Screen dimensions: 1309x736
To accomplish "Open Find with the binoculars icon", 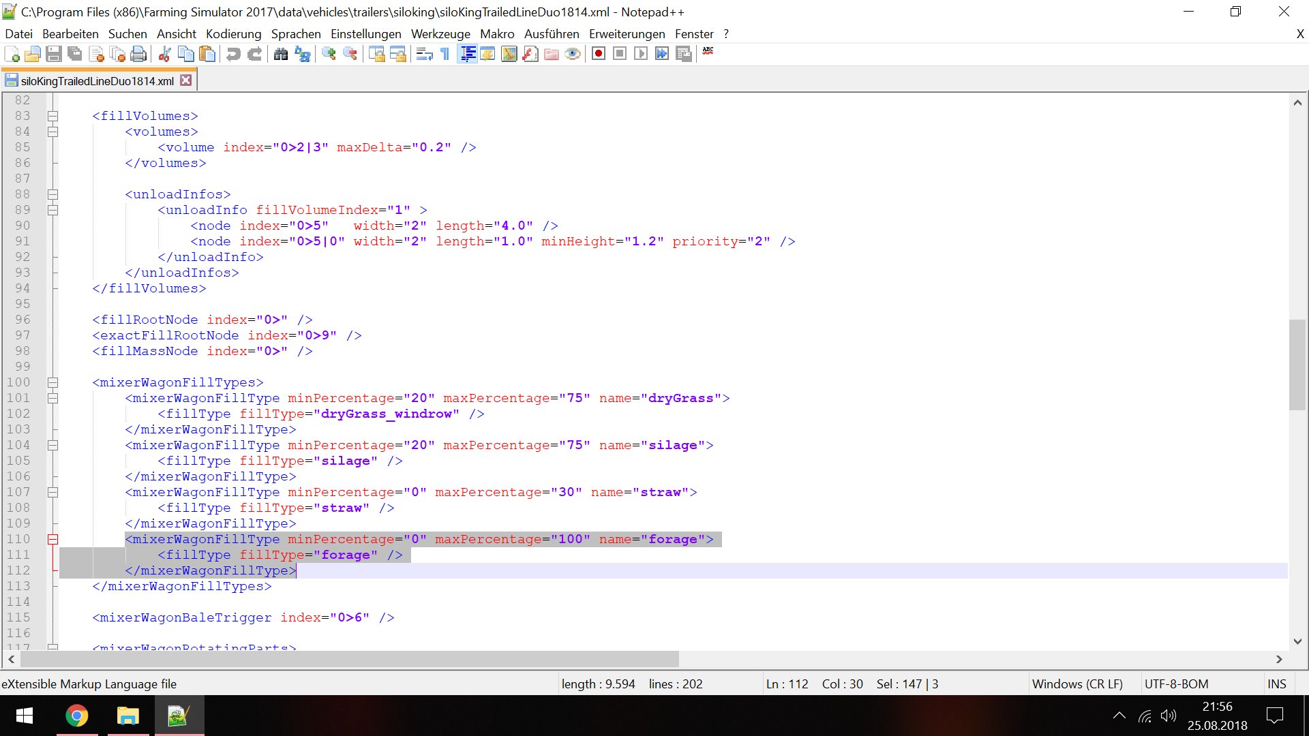I will [281, 54].
